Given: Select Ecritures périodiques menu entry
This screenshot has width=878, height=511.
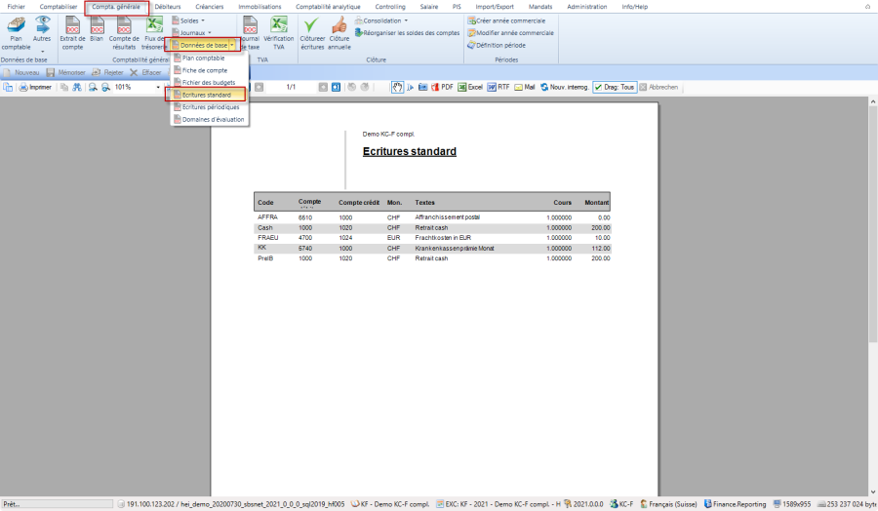Looking at the screenshot, I should click(x=210, y=107).
